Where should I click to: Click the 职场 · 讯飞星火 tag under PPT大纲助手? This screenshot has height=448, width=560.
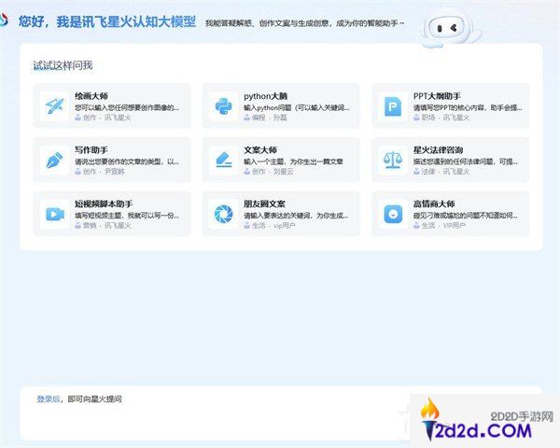[441, 118]
